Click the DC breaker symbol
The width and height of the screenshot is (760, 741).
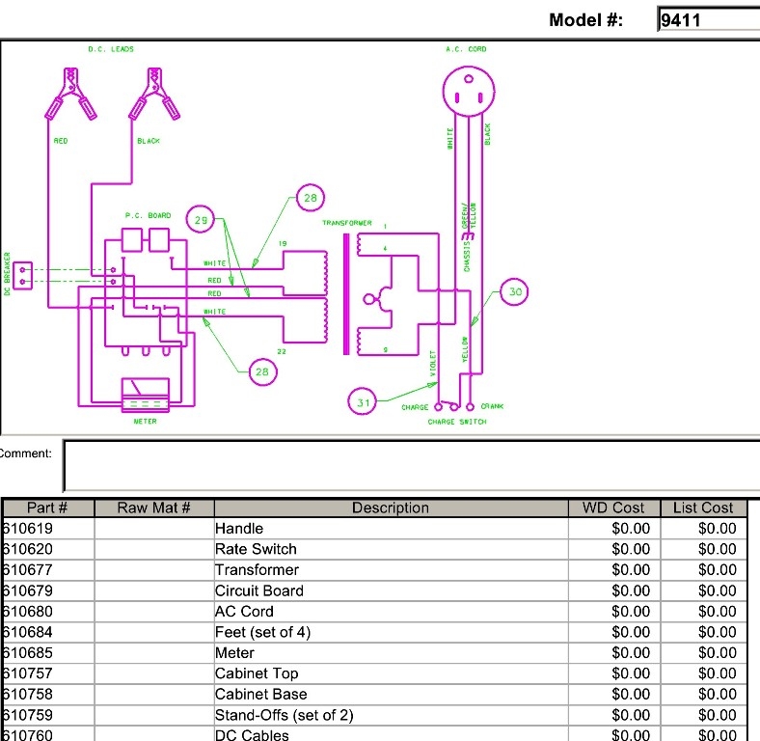[22, 276]
